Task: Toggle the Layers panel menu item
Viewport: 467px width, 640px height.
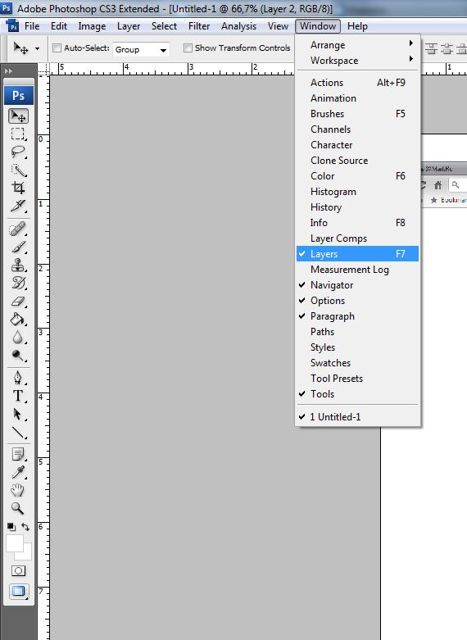Action: point(357,254)
